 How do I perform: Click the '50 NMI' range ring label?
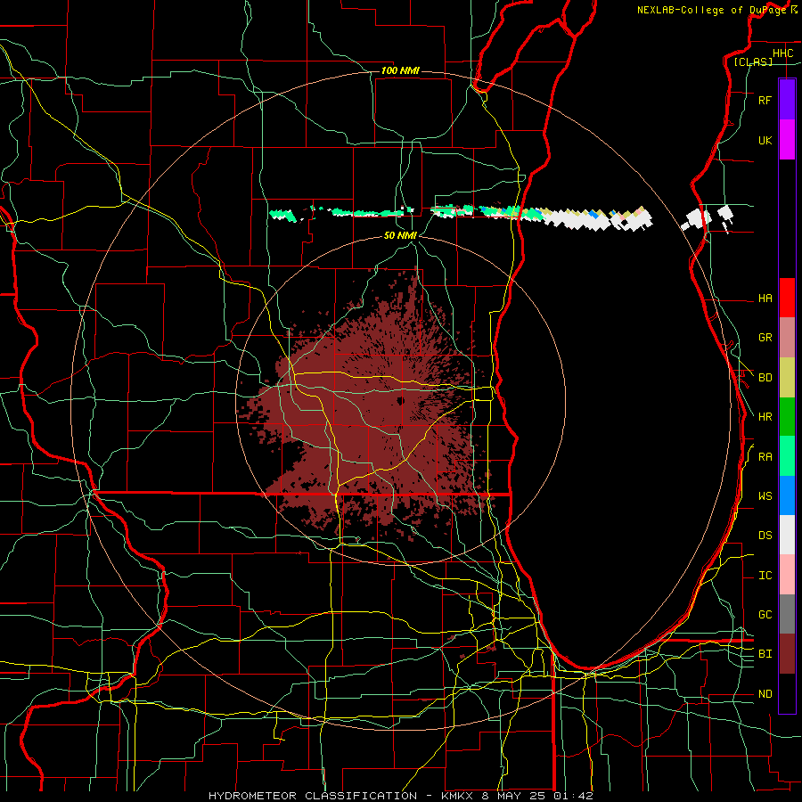[x=400, y=235]
